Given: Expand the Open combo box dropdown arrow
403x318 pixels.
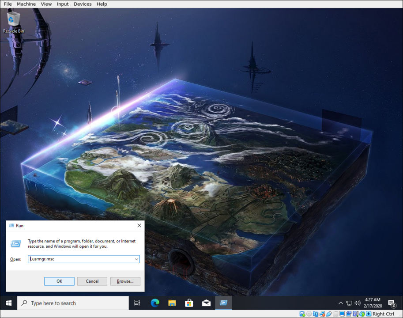Looking at the screenshot, I should [136, 259].
